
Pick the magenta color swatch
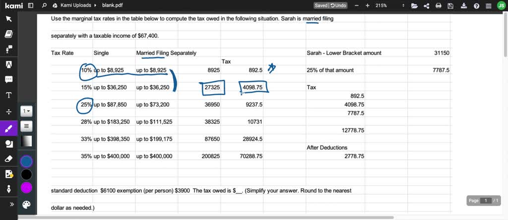coord(26,188)
